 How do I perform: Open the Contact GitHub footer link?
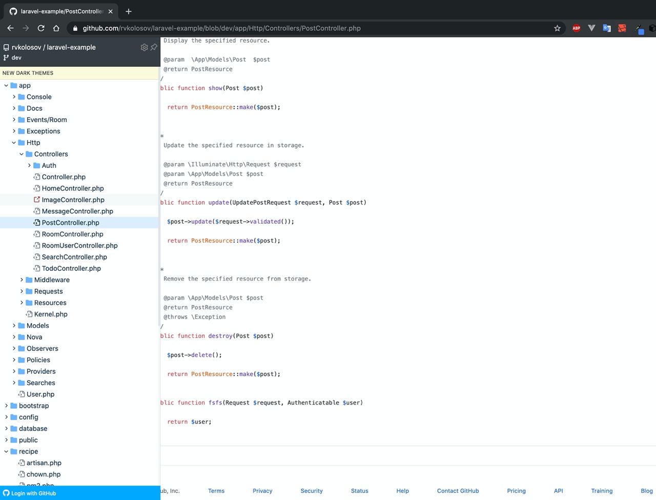click(458, 491)
